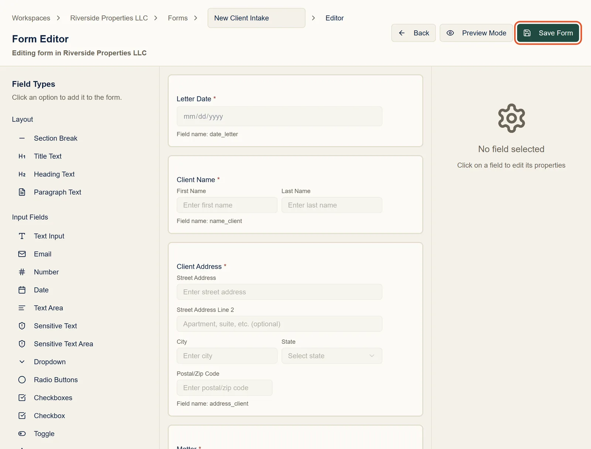Click the Enter city field
This screenshot has width=591, height=449.
coord(227,356)
